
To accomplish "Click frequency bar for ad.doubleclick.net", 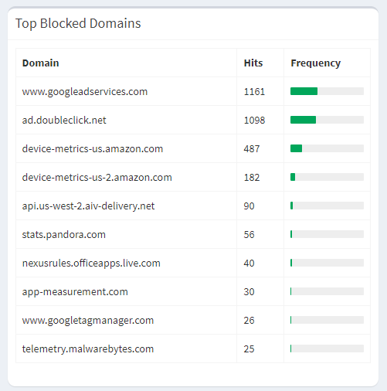I will tap(327, 120).
